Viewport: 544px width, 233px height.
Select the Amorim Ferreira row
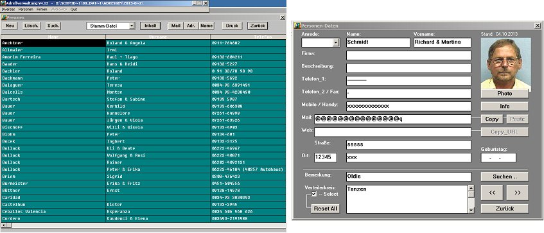(x=143, y=57)
